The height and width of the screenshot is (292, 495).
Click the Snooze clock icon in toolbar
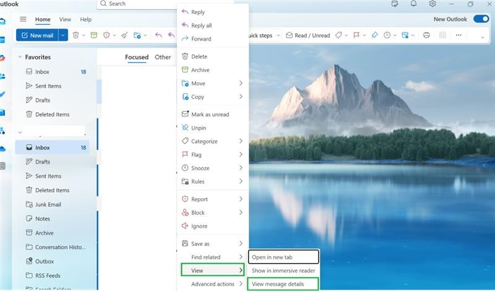click(x=387, y=35)
